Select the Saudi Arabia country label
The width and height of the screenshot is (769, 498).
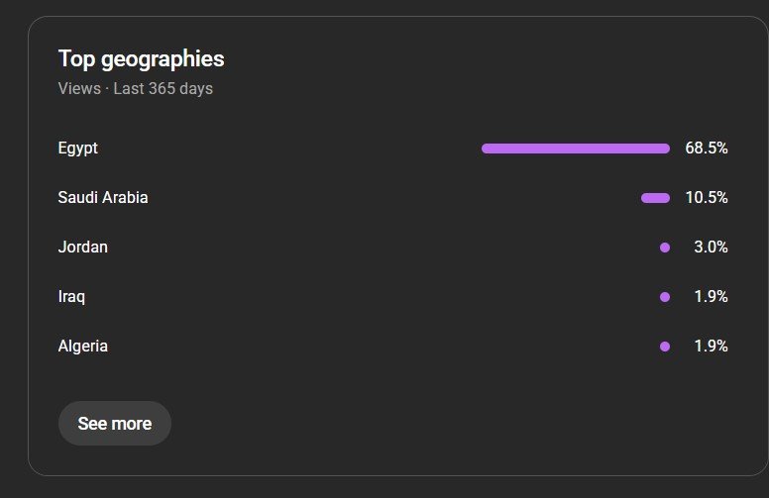(103, 198)
